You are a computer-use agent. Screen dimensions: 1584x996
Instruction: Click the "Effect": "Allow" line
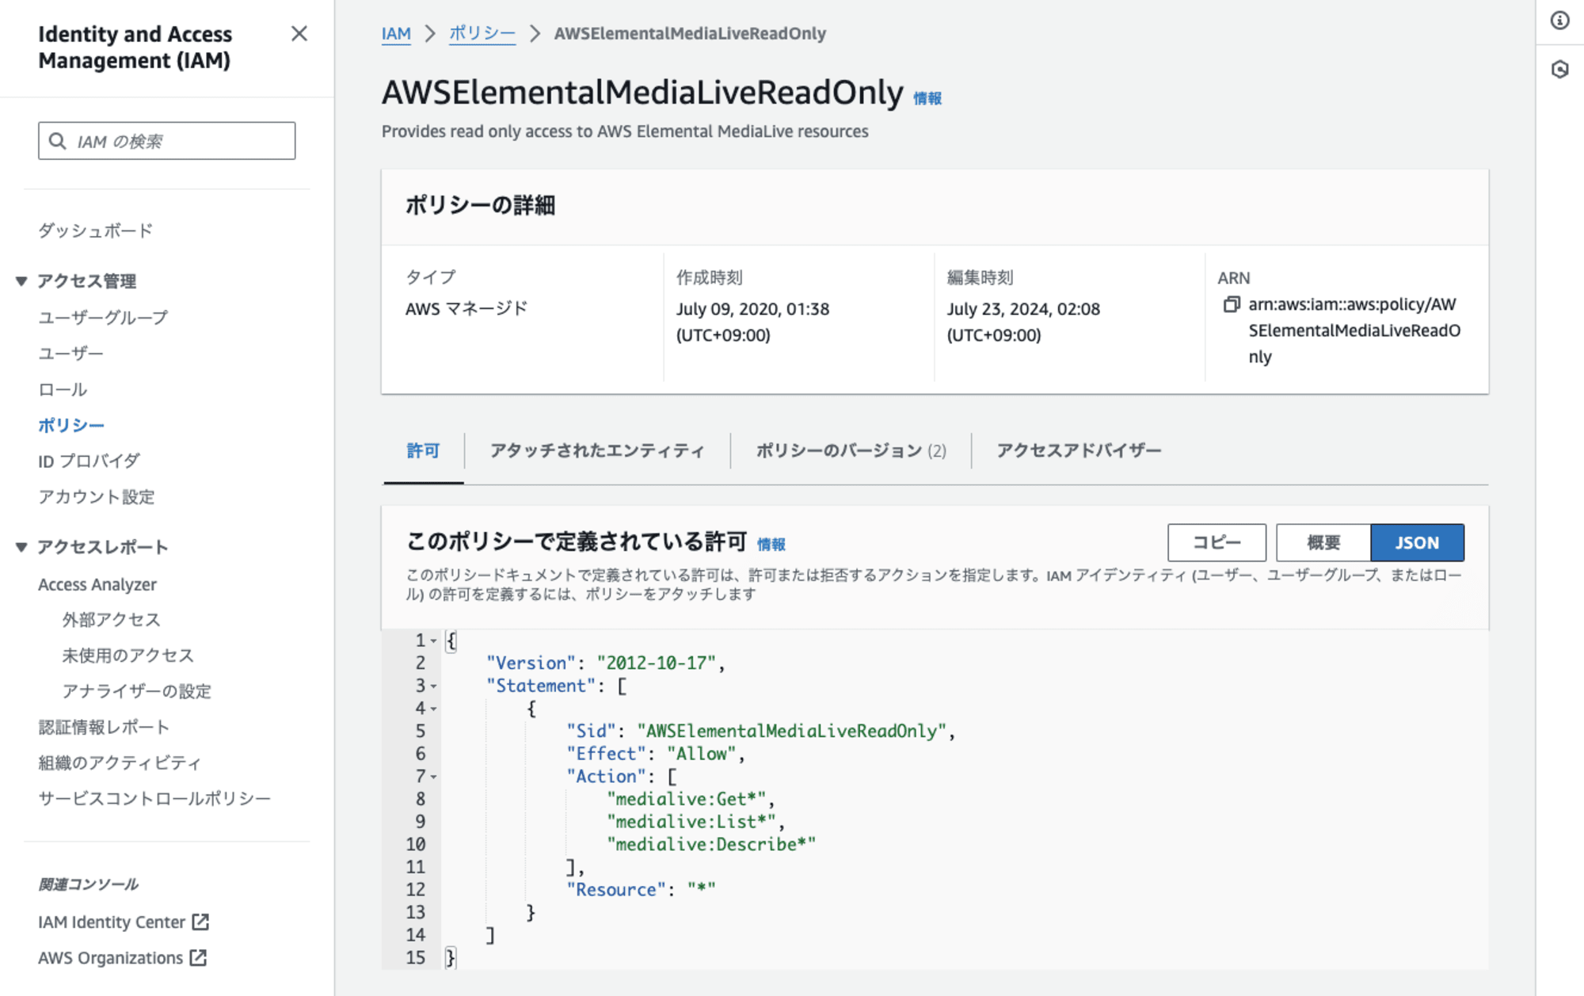pyautogui.click(x=656, y=754)
